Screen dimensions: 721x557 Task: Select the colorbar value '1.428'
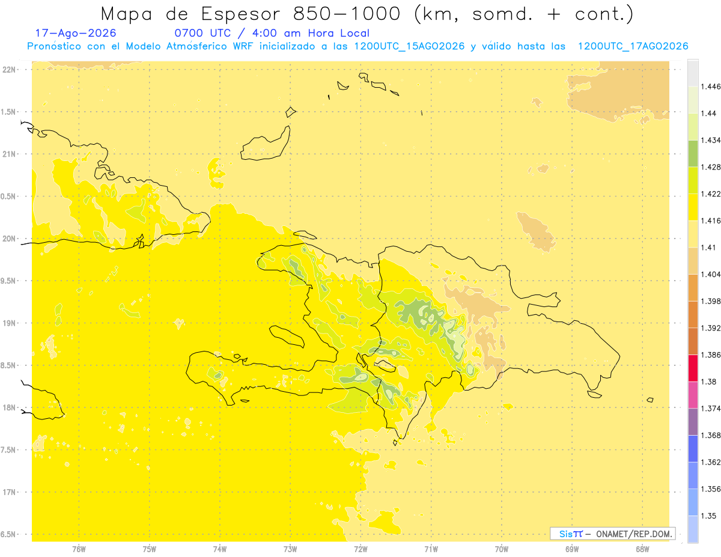click(710, 167)
